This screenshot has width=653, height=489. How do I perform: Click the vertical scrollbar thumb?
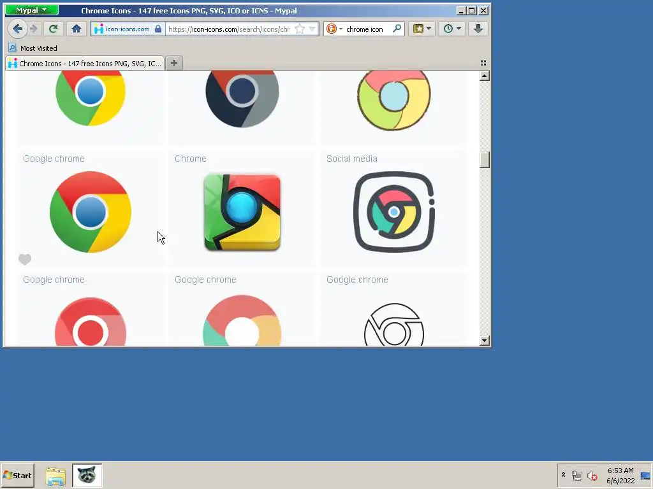pyautogui.click(x=484, y=160)
